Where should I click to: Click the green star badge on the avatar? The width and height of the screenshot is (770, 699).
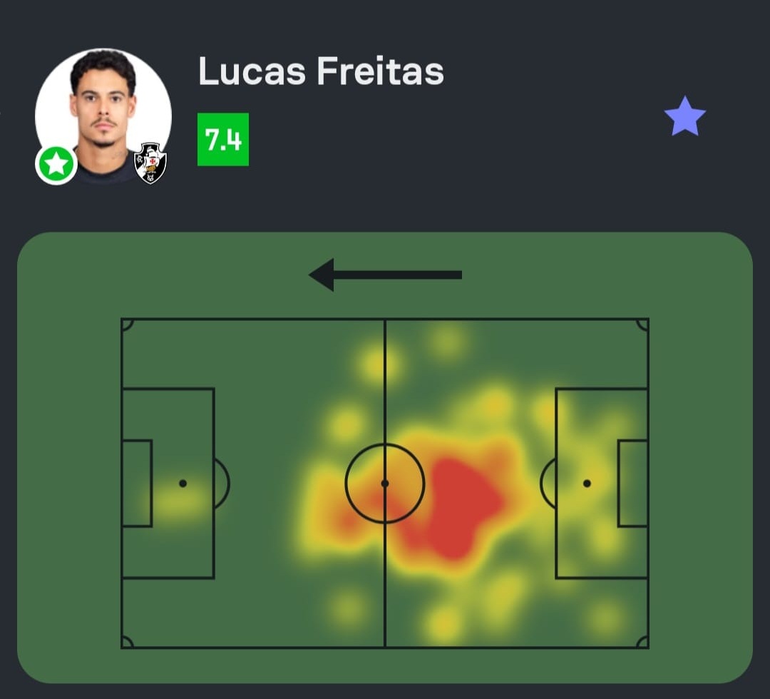pyautogui.click(x=56, y=165)
